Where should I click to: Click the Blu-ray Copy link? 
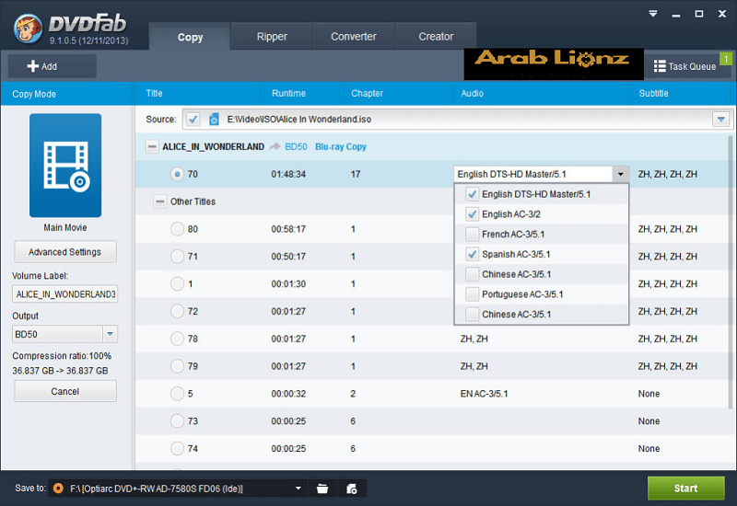point(341,147)
